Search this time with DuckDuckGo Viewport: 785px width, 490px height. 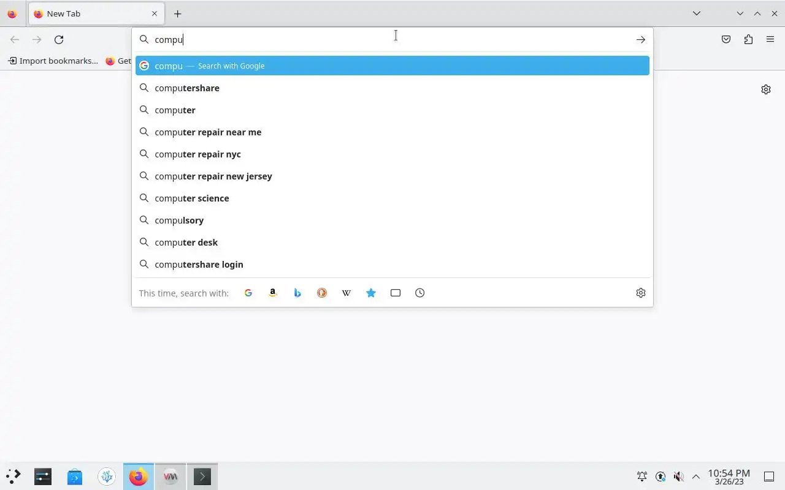pos(322,293)
